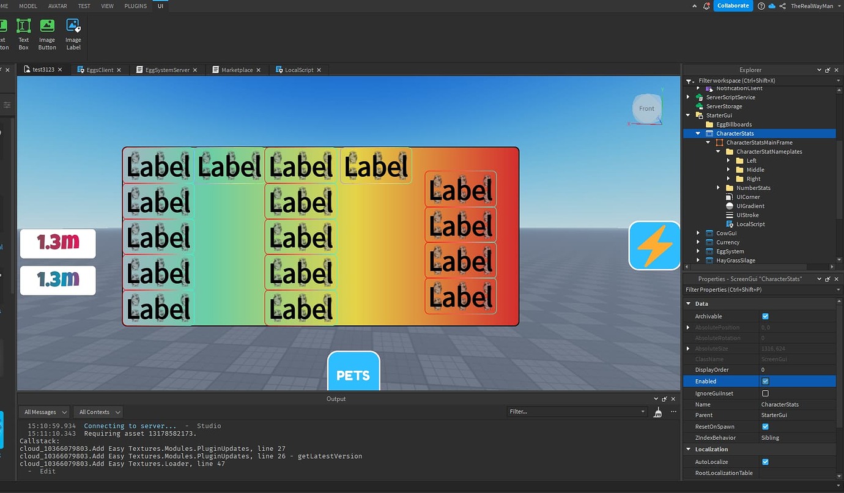Screen dimensions: 844x493
Task: Collapse the ribbon using the chevron icon
Action: (694, 6)
